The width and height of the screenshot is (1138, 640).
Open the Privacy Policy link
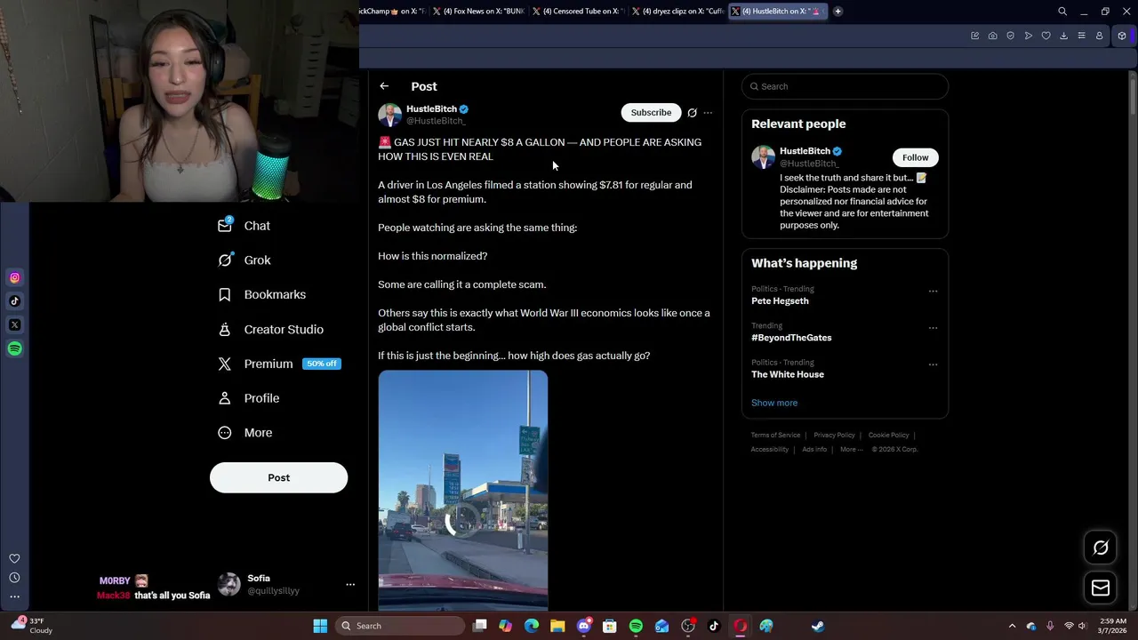coord(834,436)
